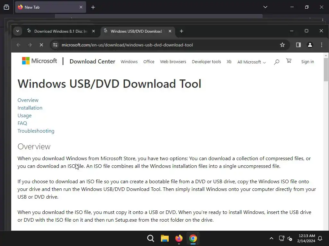This screenshot has width=329, height=246.
Task: View site information icon in address bar
Action: pyautogui.click(x=55, y=45)
